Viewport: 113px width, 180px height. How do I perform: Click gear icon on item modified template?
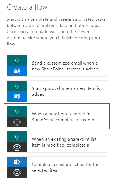tap(17, 147)
